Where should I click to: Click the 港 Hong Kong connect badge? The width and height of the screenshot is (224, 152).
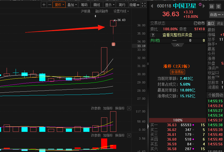[218, 6]
